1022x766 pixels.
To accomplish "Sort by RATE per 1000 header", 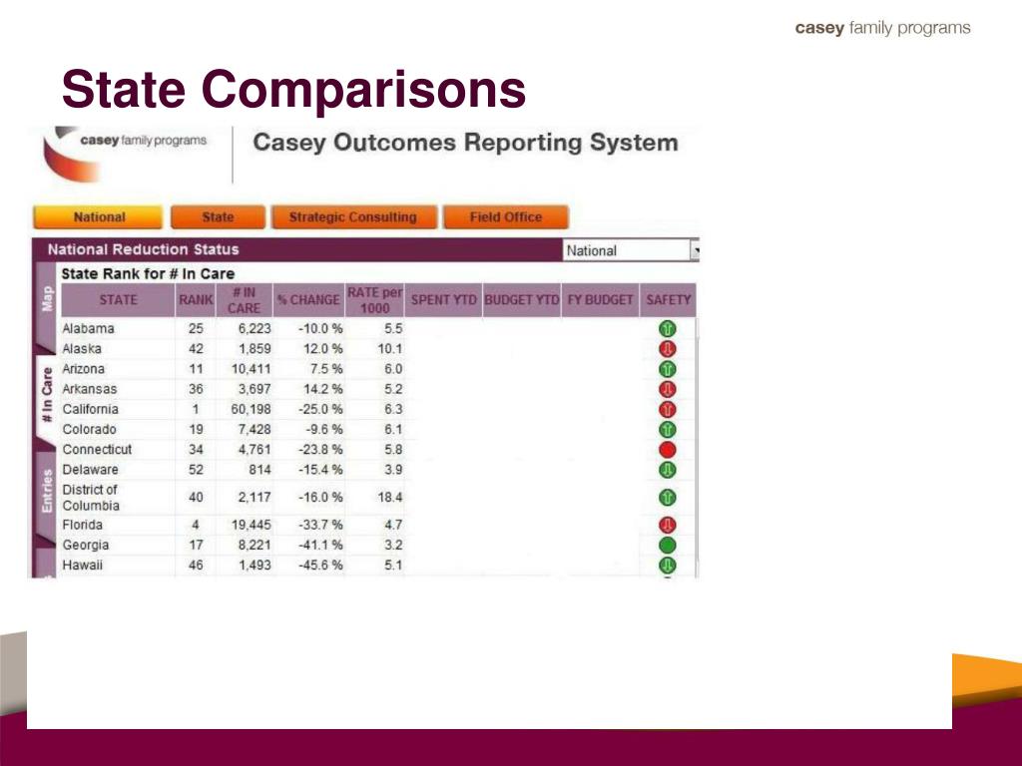I will click(375, 299).
